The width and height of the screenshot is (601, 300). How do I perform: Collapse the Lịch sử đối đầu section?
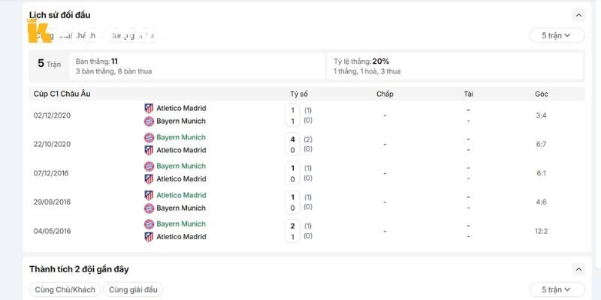578,15
